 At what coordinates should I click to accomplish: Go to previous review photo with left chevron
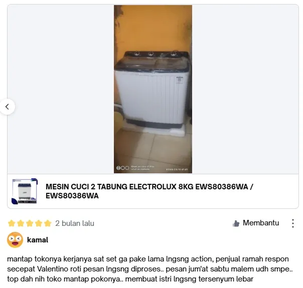coord(8,107)
